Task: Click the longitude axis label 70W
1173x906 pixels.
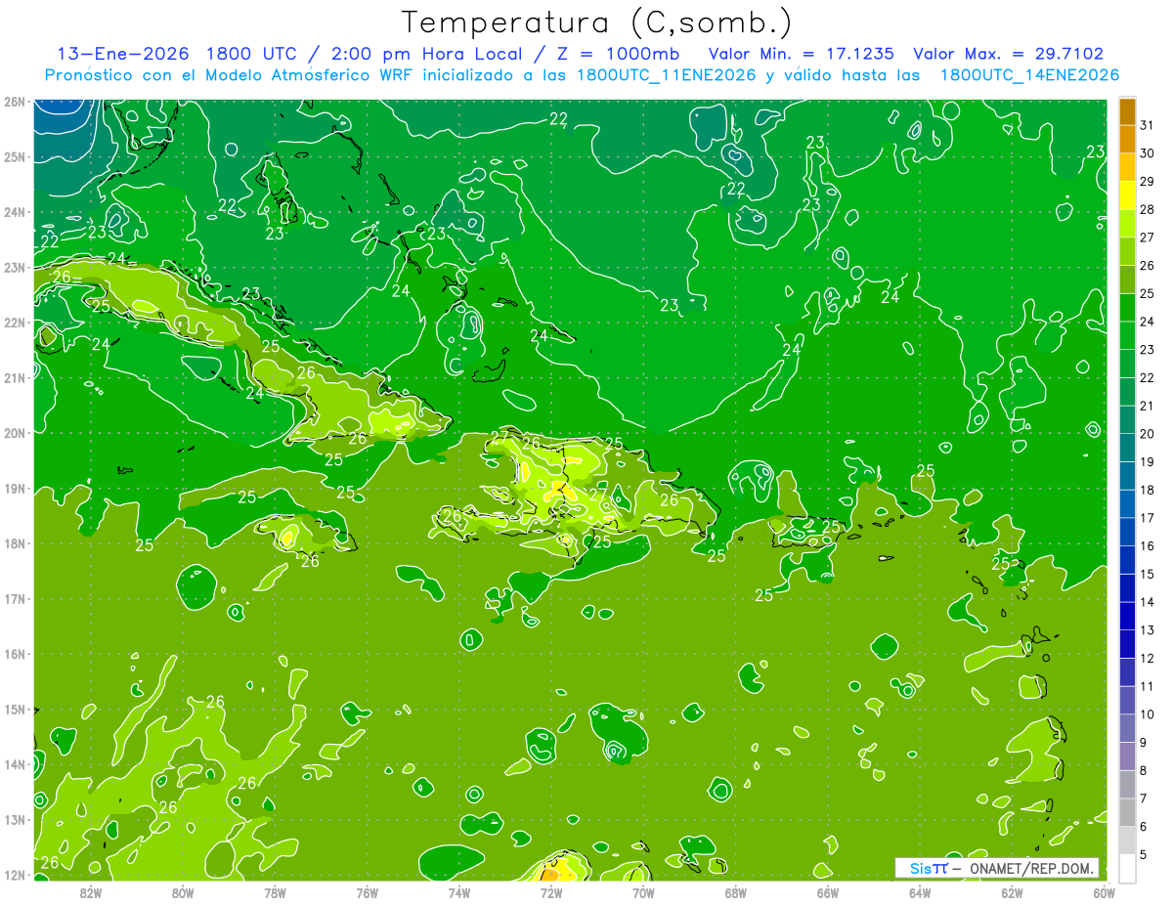Action: pos(643,892)
